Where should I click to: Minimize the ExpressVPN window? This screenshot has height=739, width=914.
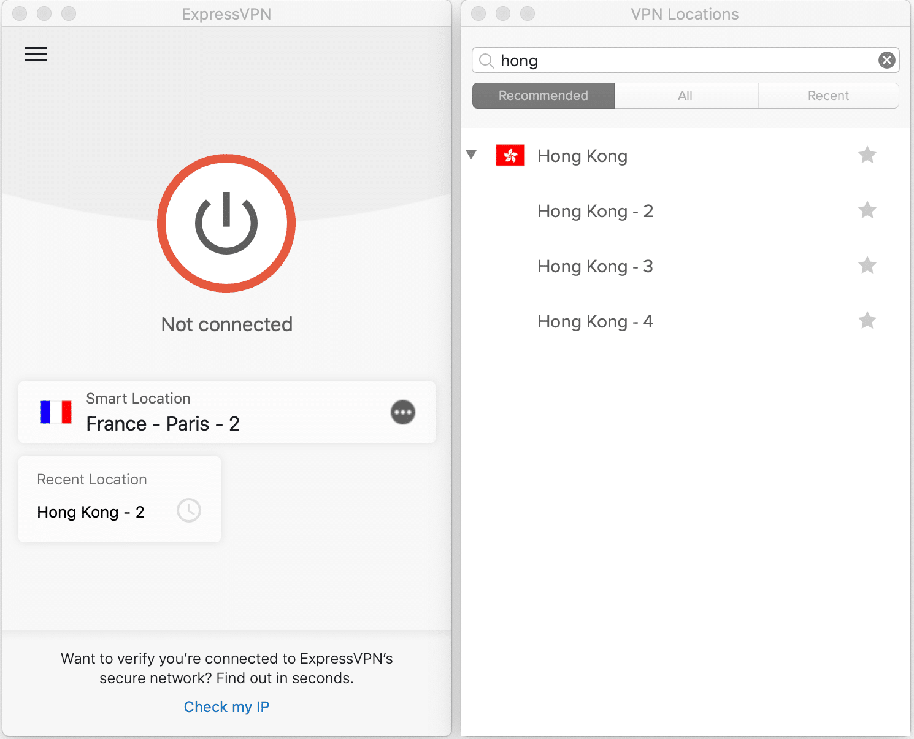44,13
